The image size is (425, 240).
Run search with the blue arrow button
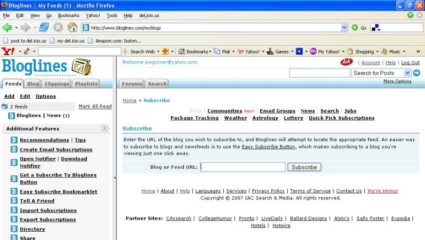(417, 73)
